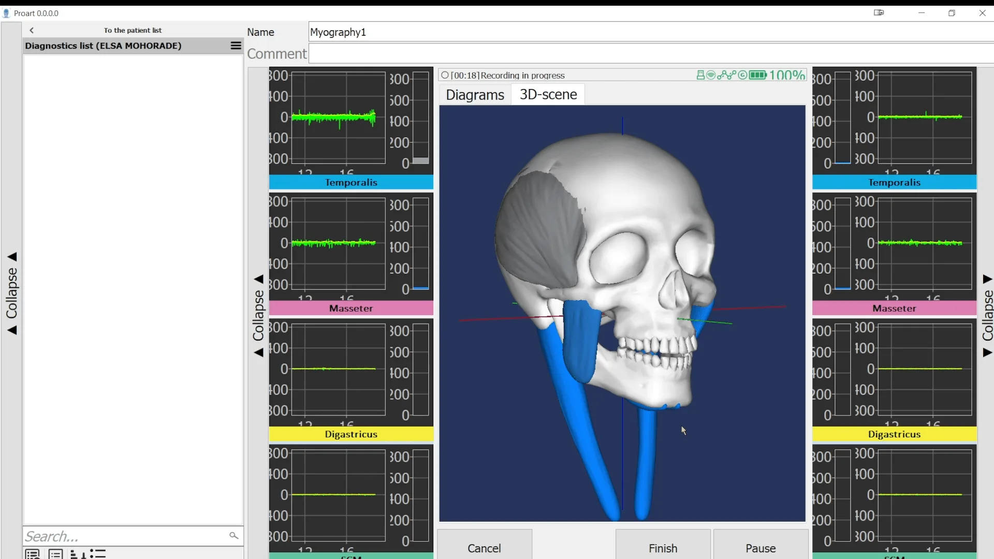
Task: Pause the recording
Action: point(761,545)
